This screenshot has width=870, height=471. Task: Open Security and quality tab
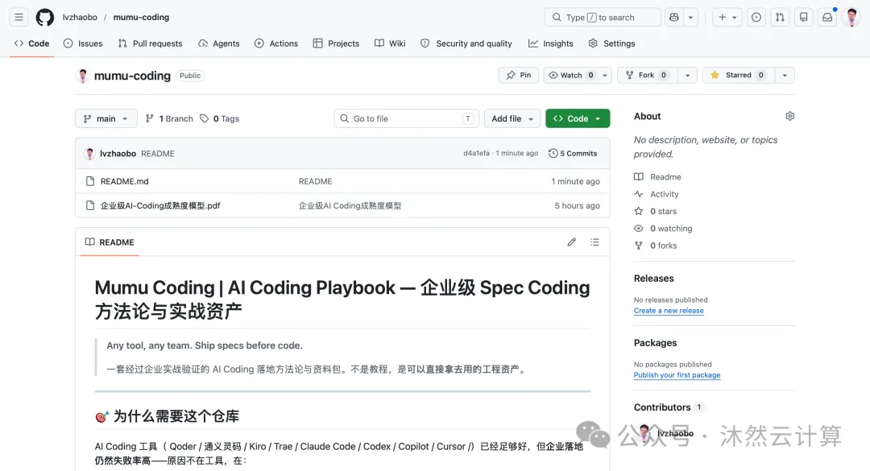[x=466, y=43]
